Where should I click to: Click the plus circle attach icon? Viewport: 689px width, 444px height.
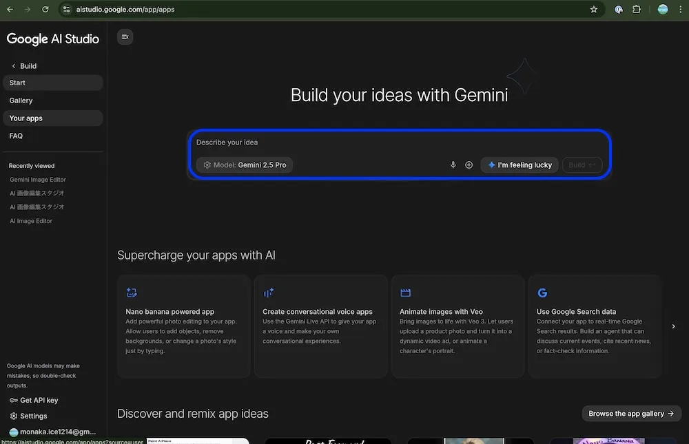tap(469, 165)
